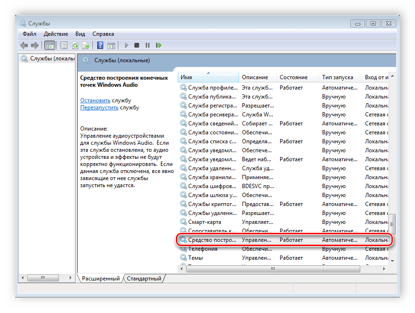Sort by Тип запуска column header

pos(338,77)
